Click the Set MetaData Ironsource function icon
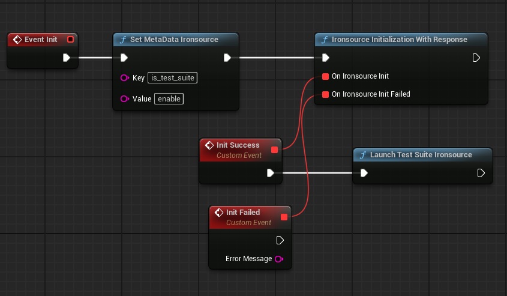 pyautogui.click(x=123, y=40)
